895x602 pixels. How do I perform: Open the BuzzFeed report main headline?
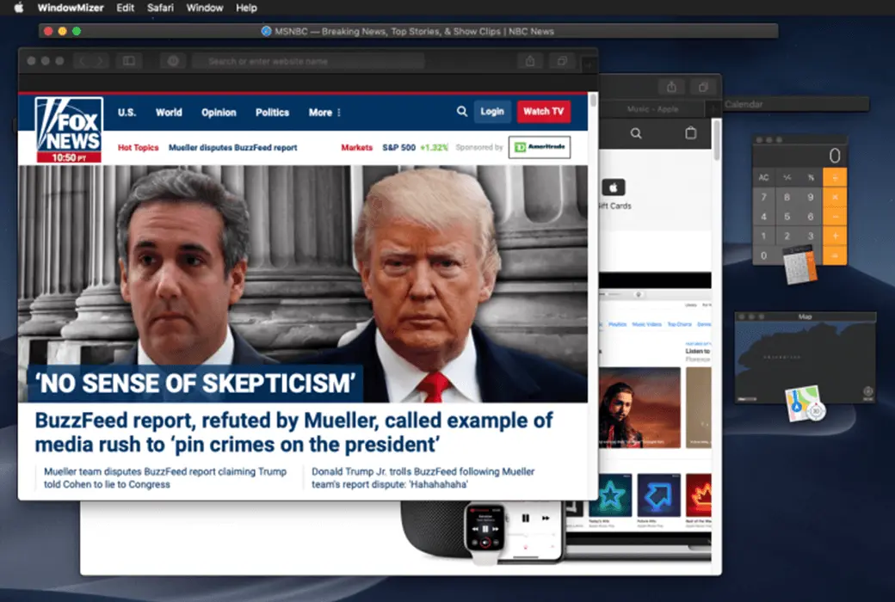[294, 432]
